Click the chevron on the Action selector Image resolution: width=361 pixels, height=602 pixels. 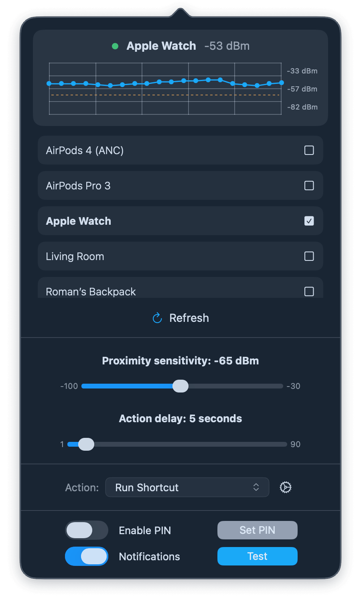(256, 487)
